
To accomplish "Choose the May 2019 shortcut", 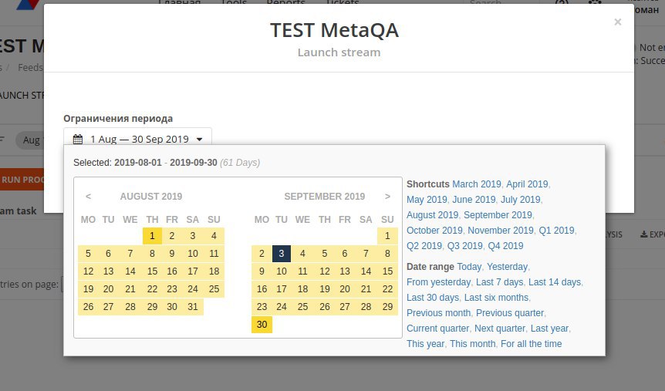I will [x=427, y=199].
